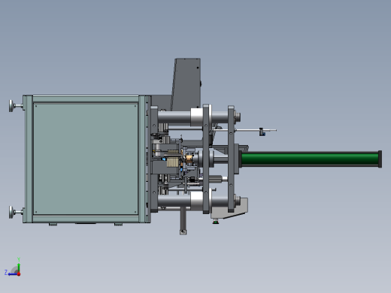This screenshot has height=293, width=391.
Task: Select the long green cylinder body
Action: tap(310, 159)
